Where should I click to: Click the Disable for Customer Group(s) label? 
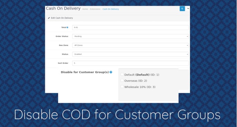[85, 72]
